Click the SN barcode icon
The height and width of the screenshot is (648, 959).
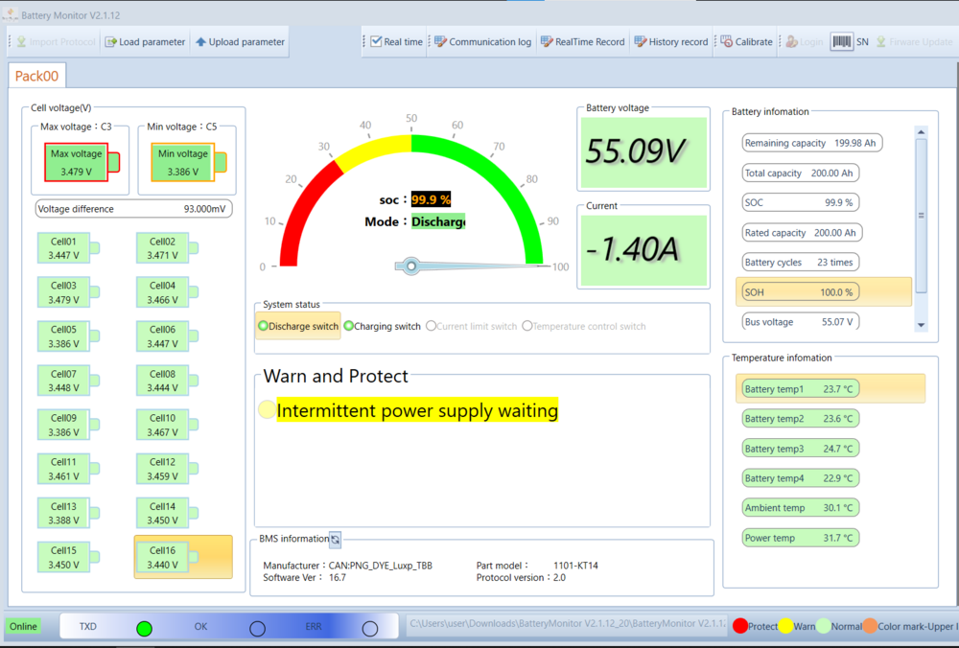(x=842, y=42)
